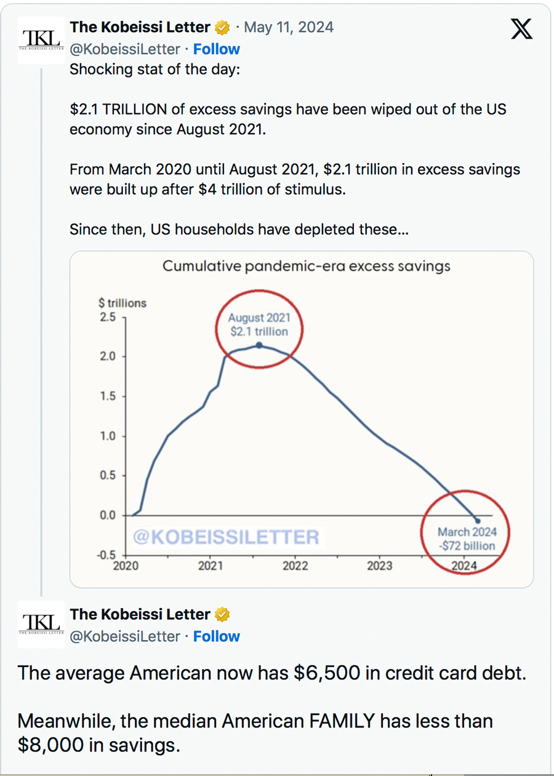Click the second Kobeissi Letter profile avatar
554x776 pixels.
coord(41,625)
